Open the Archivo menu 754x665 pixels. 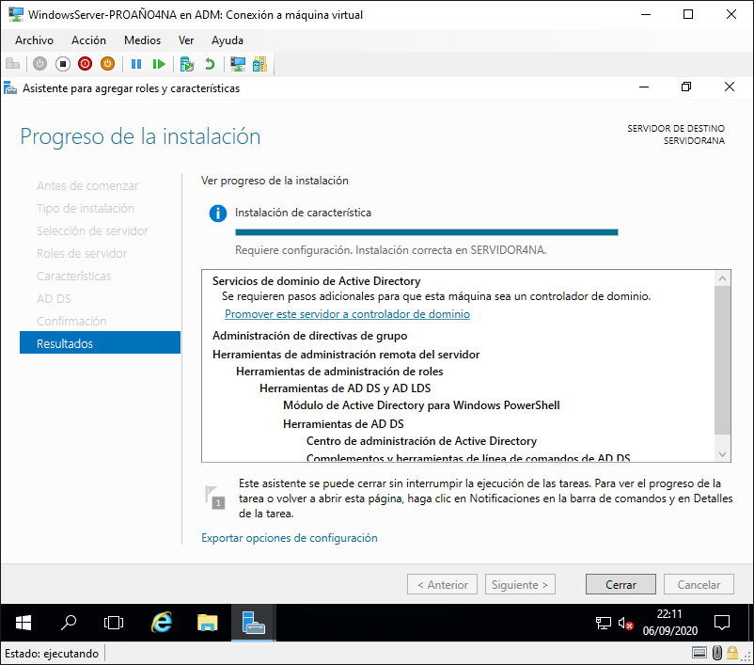[34, 40]
